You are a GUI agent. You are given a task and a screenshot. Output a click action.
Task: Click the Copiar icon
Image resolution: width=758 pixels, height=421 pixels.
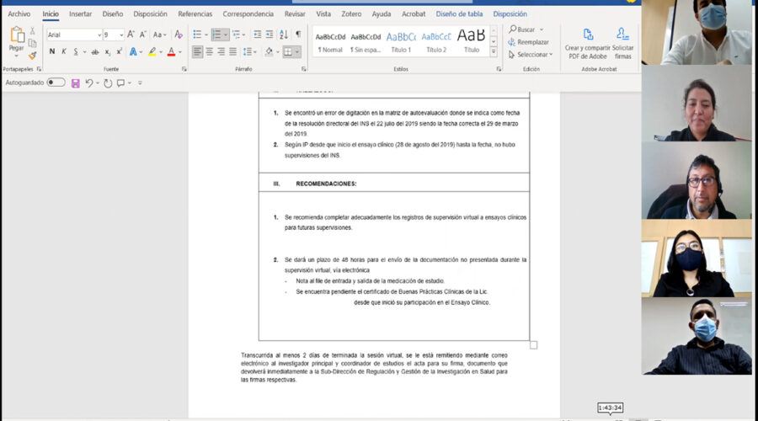pos(32,43)
